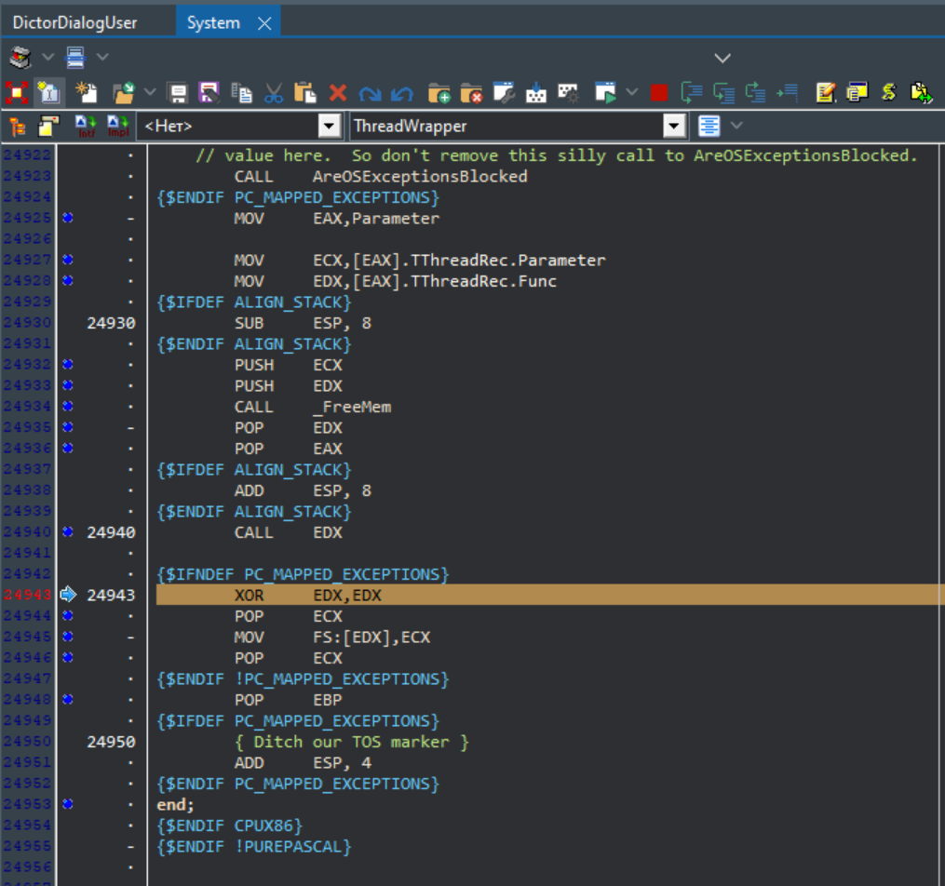The width and height of the screenshot is (945, 886).
Task: Click the red full-screen expand arrows icon
Action: click(16, 93)
